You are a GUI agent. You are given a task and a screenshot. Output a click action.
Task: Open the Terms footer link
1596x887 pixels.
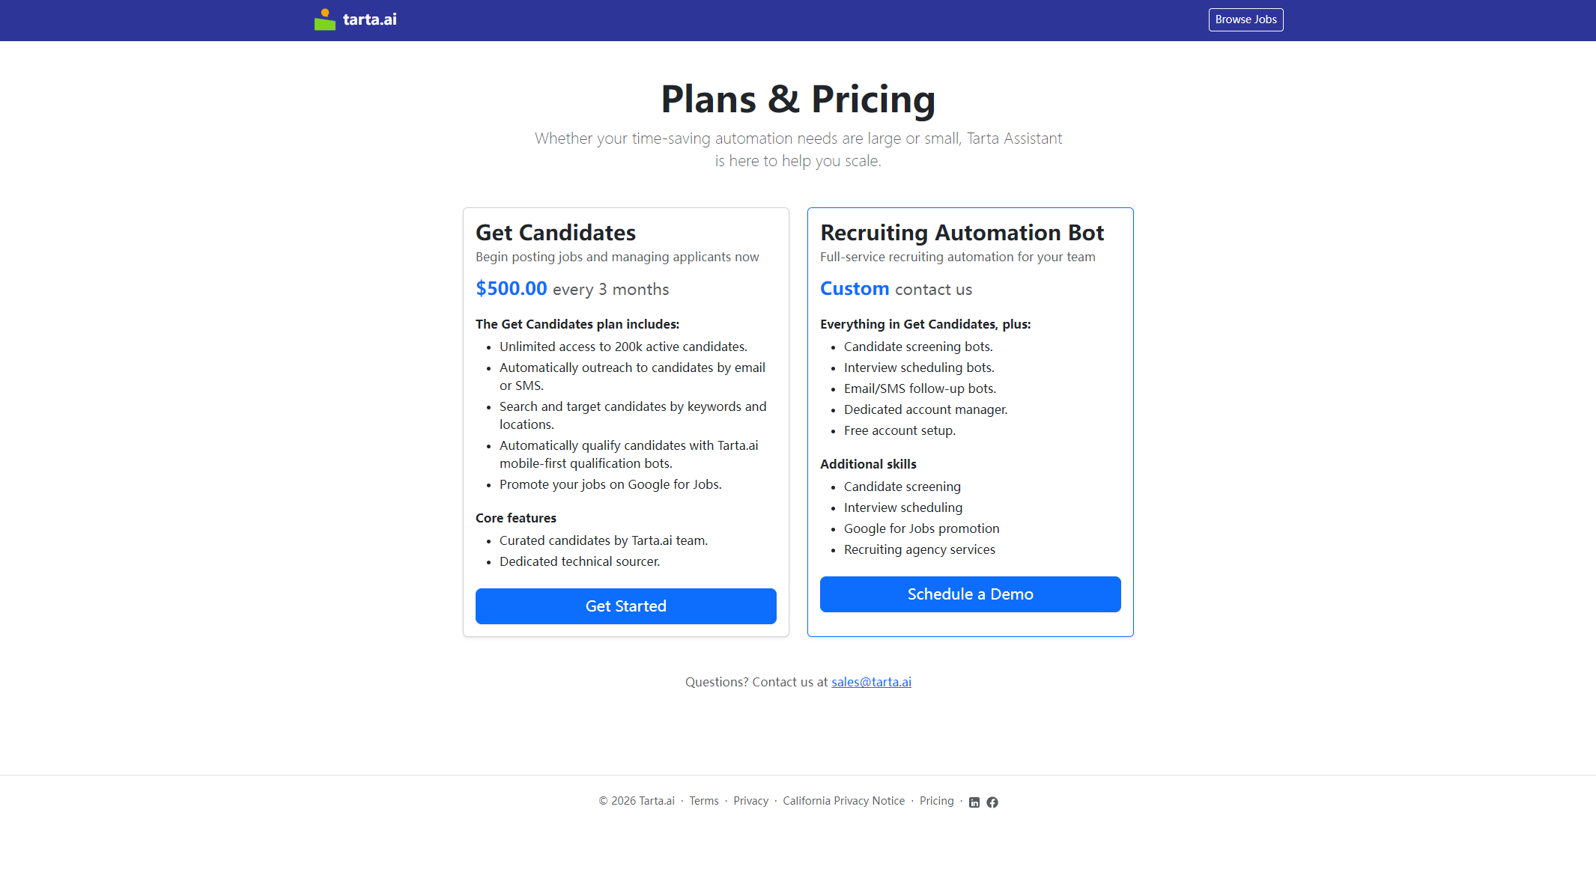tap(704, 801)
